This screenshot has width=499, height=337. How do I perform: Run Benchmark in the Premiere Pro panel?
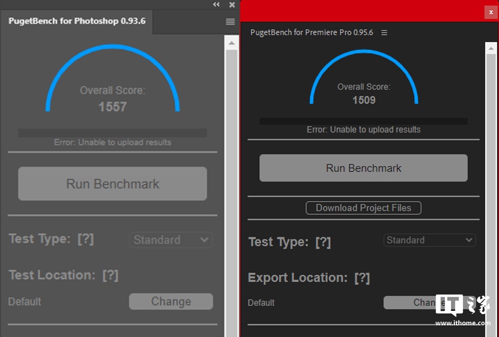tap(363, 168)
